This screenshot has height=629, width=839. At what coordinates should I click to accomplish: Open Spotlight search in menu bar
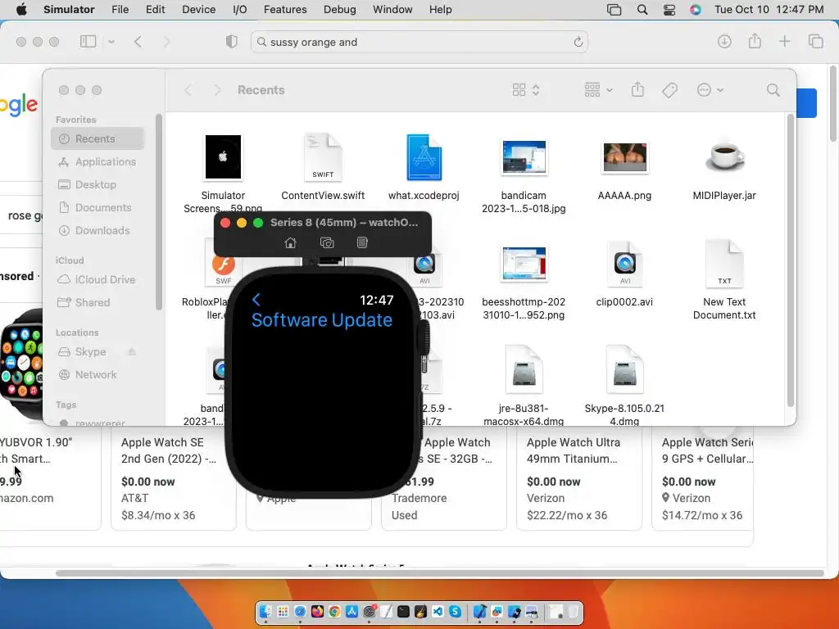[642, 10]
